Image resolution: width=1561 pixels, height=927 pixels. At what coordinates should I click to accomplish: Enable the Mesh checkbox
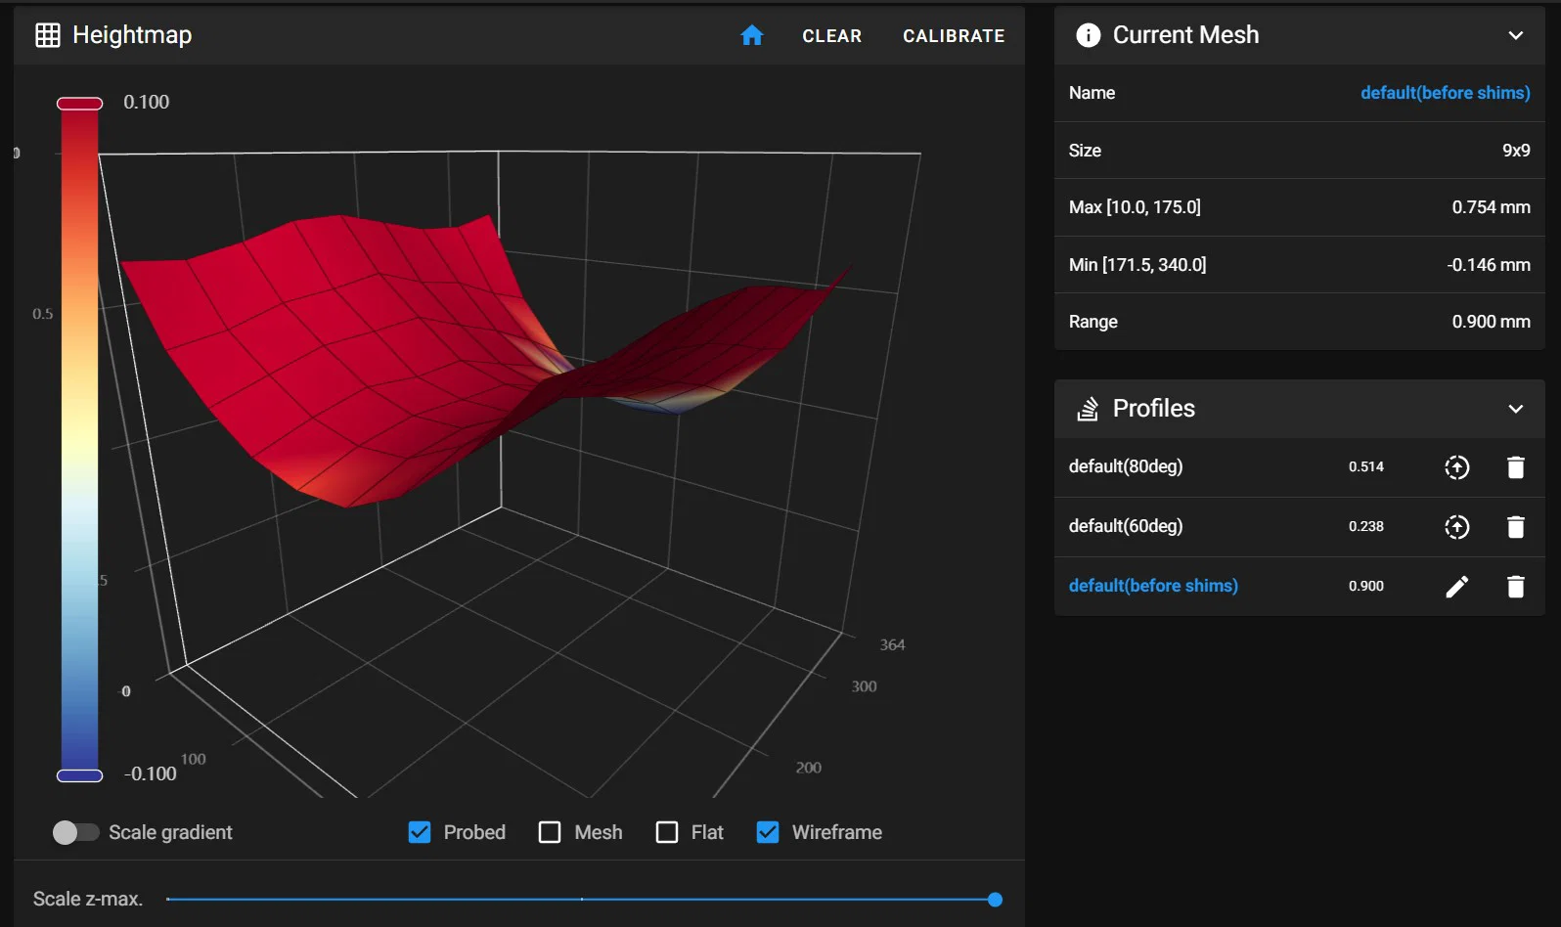(x=550, y=832)
